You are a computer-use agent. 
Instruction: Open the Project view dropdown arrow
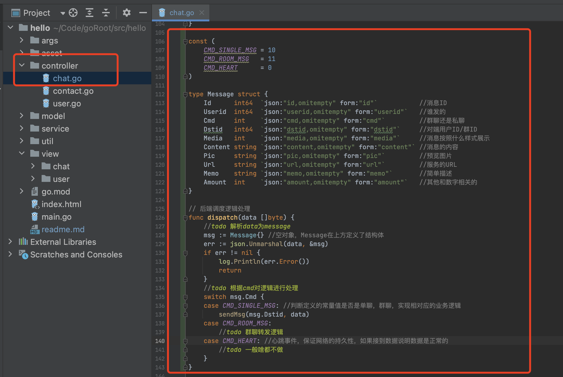[63, 13]
